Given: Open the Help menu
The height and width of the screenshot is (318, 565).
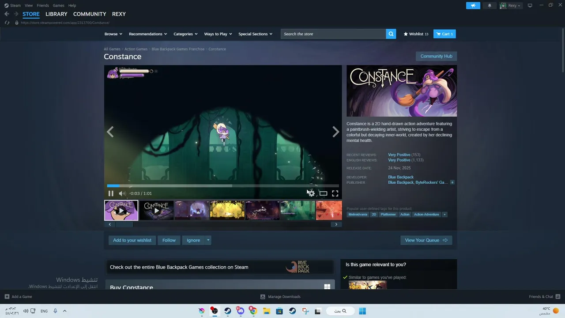Looking at the screenshot, I should [x=72, y=5].
